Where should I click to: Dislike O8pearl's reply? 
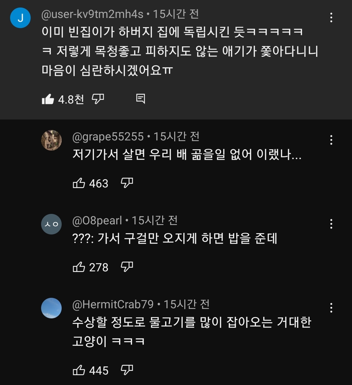tap(127, 267)
